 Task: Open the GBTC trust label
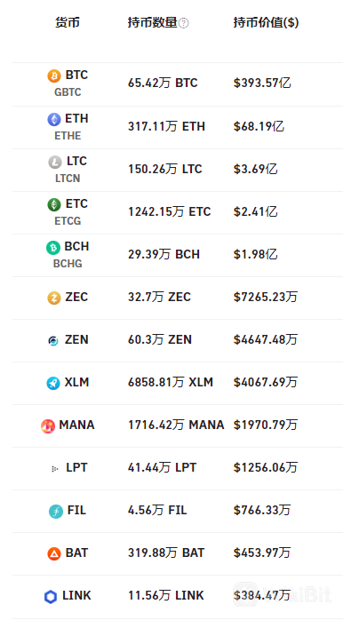(x=68, y=92)
